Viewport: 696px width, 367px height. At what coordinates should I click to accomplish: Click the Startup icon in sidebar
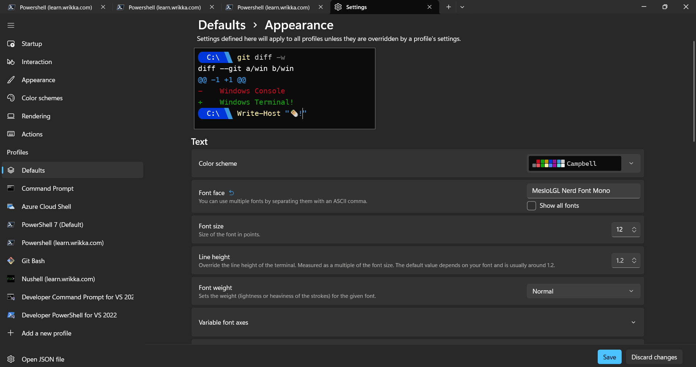pyautogui.click(x=11, y=44)
